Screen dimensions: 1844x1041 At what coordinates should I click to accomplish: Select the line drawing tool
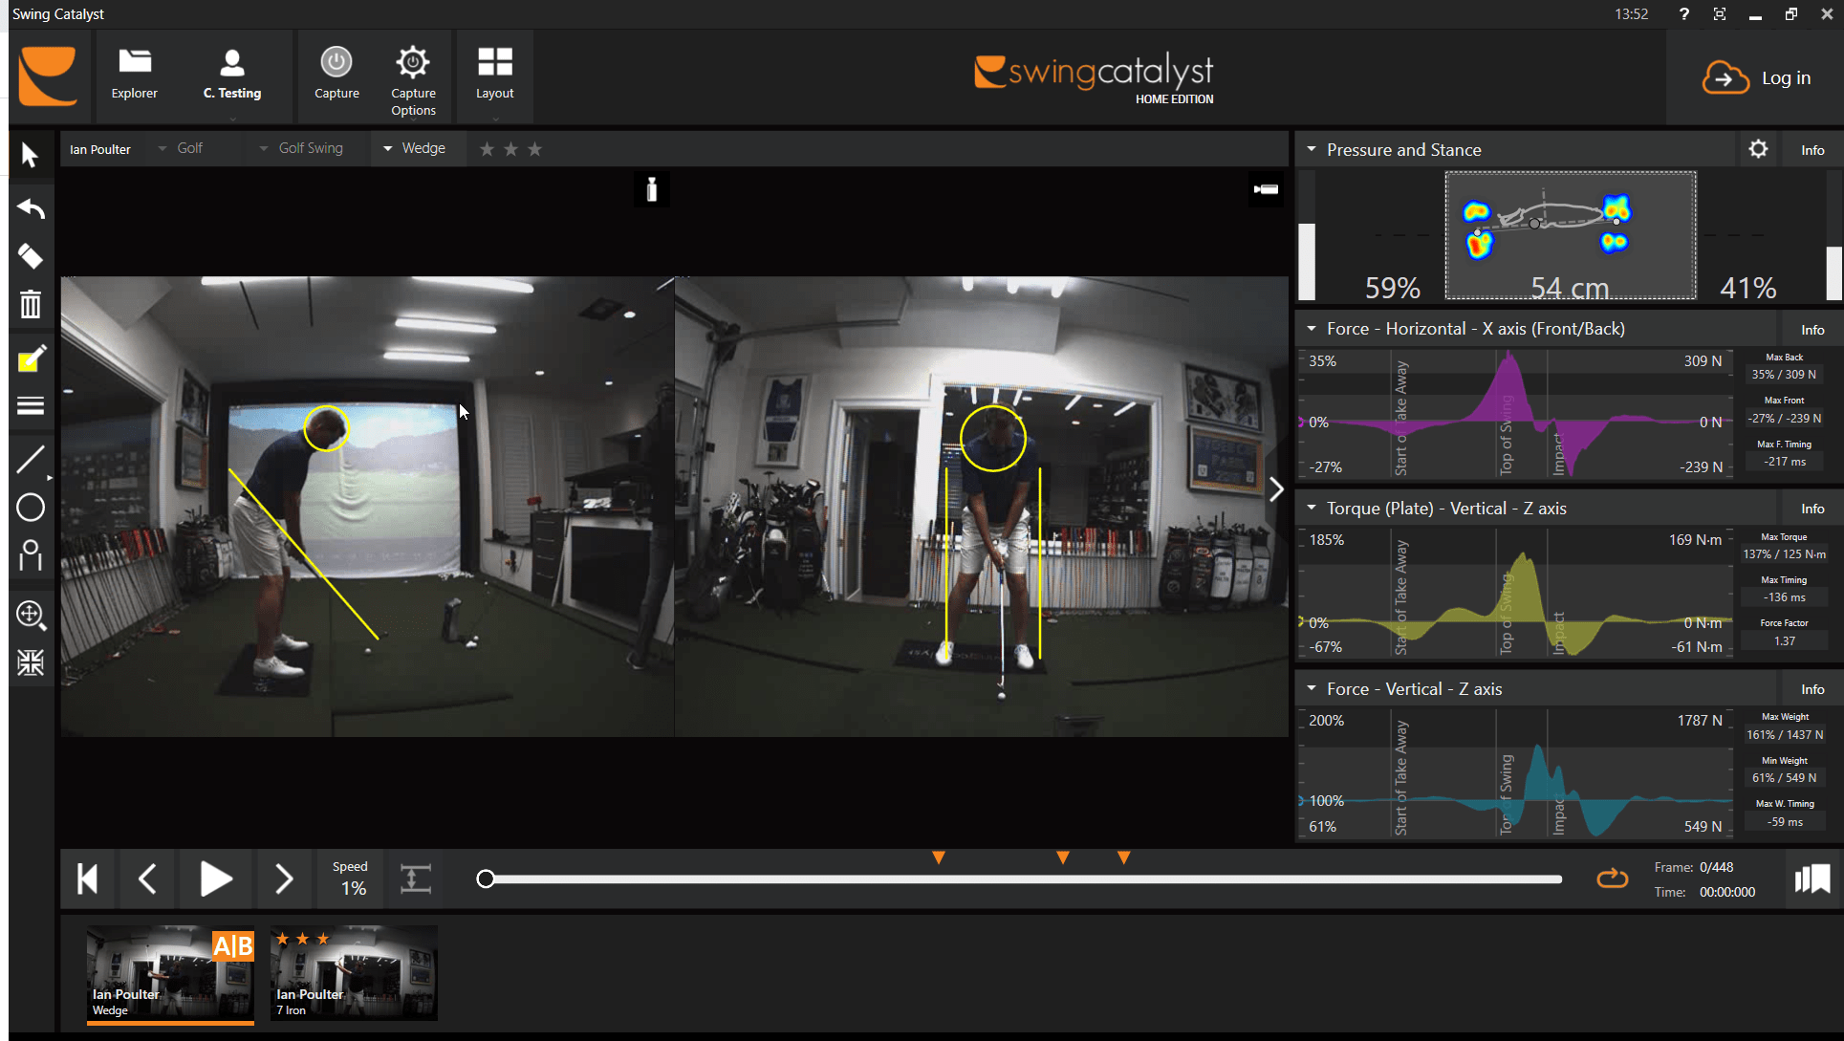[31, 459]
